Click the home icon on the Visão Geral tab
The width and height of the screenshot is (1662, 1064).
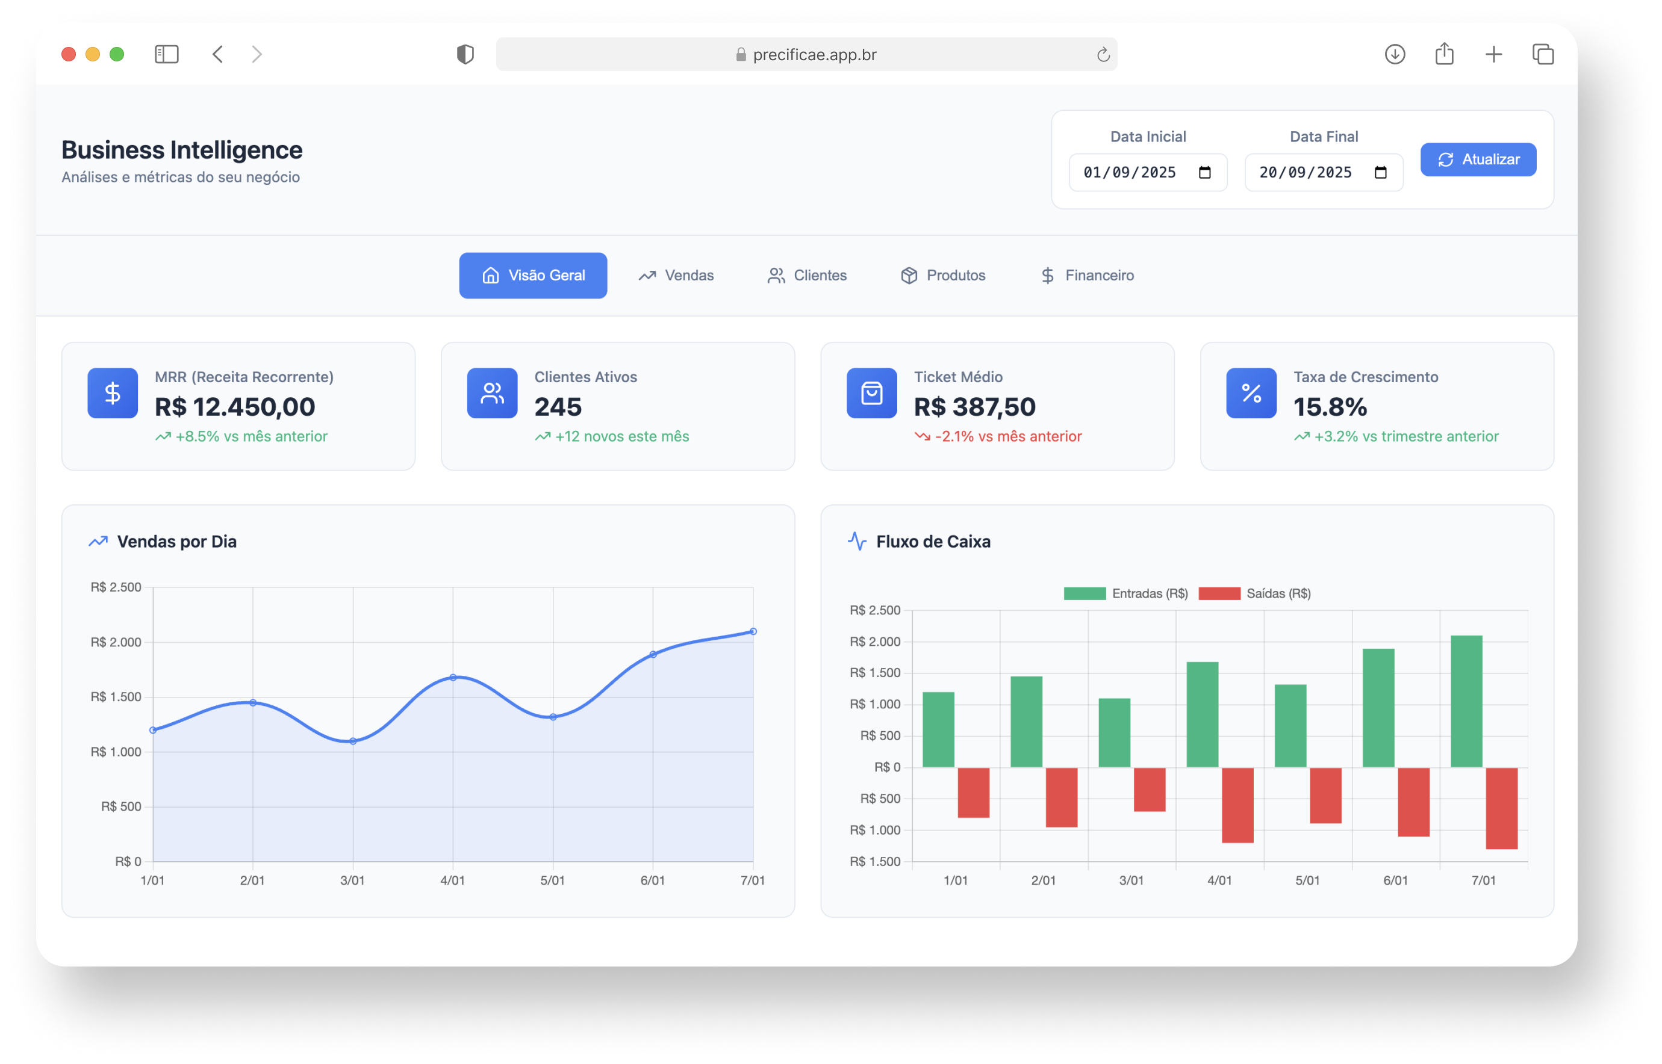(x=490, y=275)
